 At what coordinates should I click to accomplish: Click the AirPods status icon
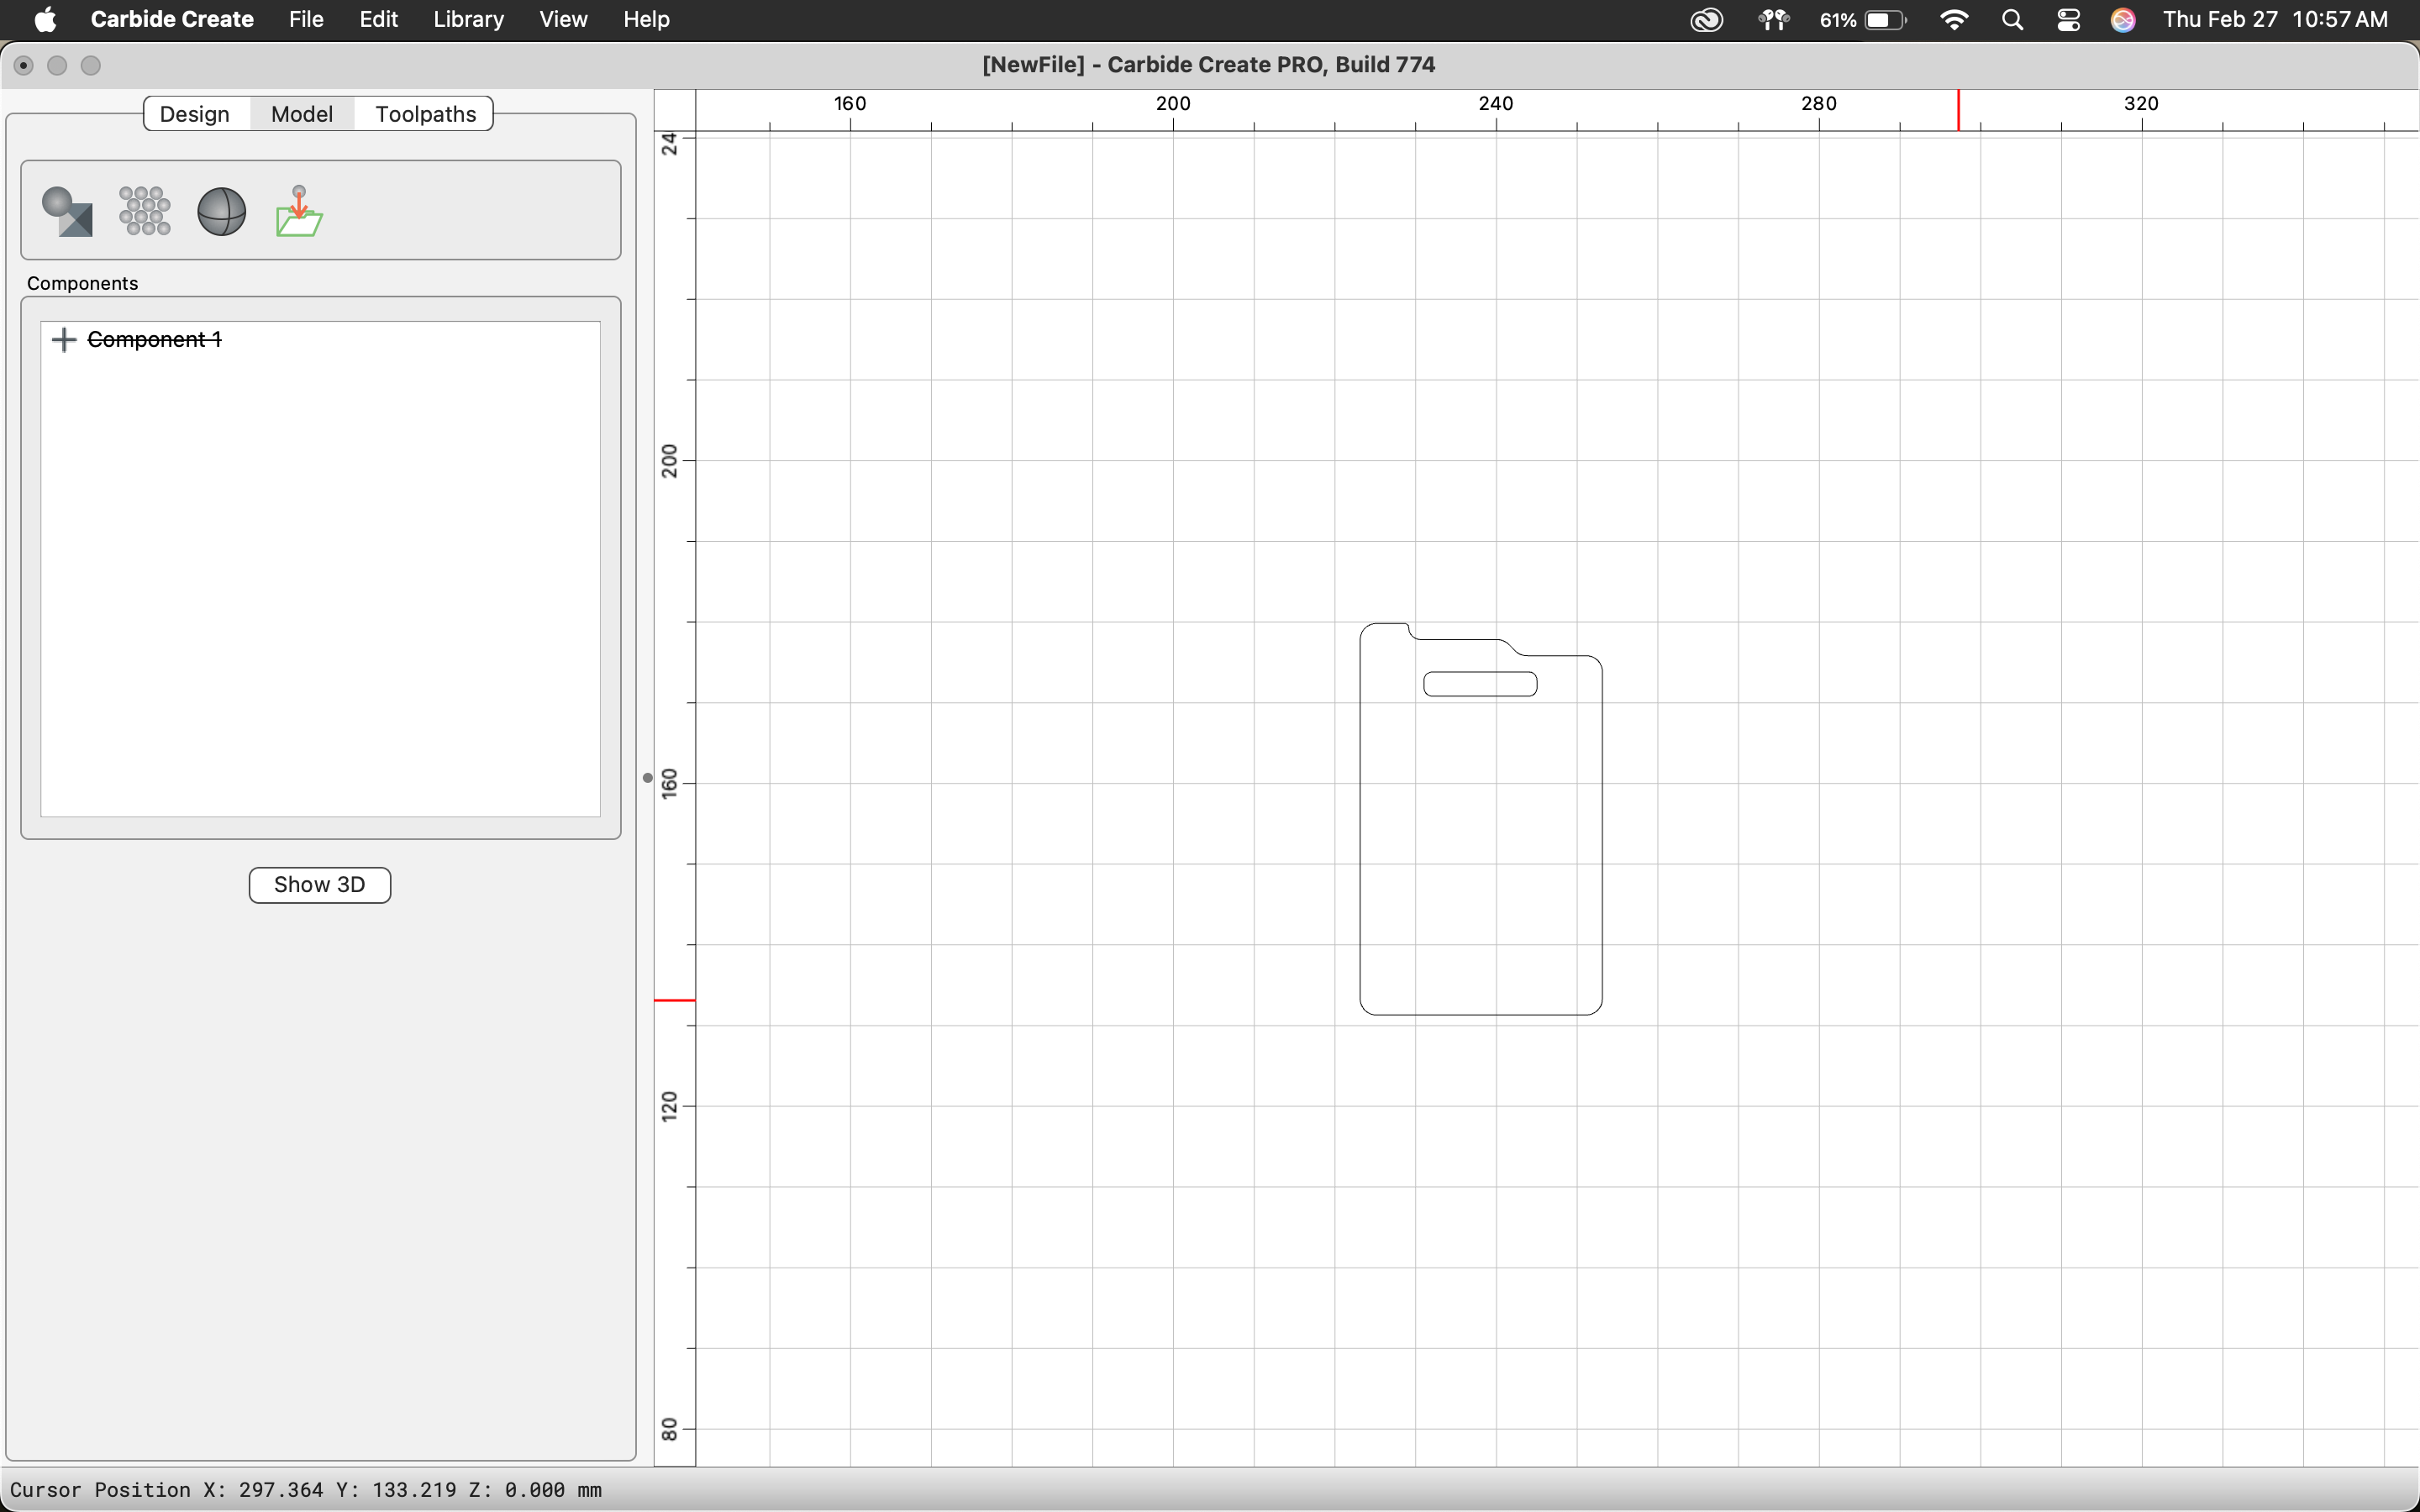(1774, 20)
